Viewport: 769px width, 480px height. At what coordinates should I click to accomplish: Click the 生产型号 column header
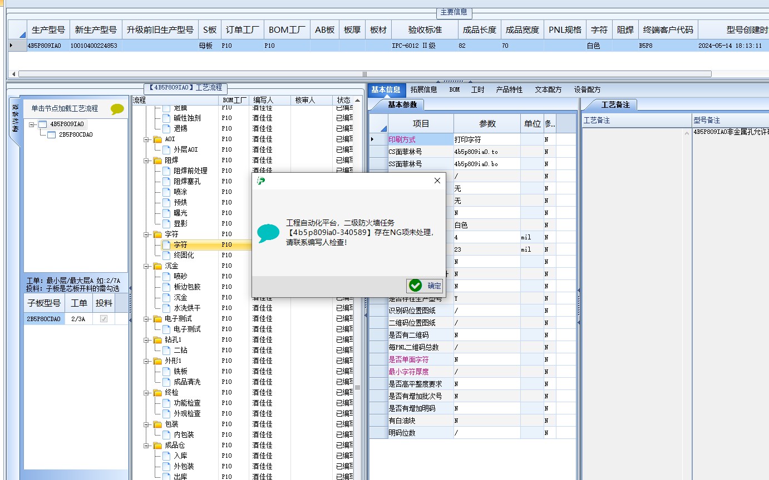pos(48,30)
